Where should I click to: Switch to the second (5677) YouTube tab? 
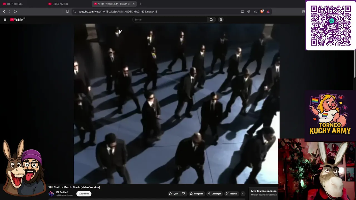[x=68, y=4]
